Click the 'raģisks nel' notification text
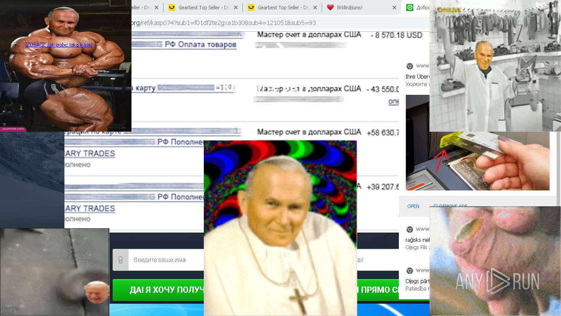The width and height of the screenshot is (561, 316). point(417,240)
